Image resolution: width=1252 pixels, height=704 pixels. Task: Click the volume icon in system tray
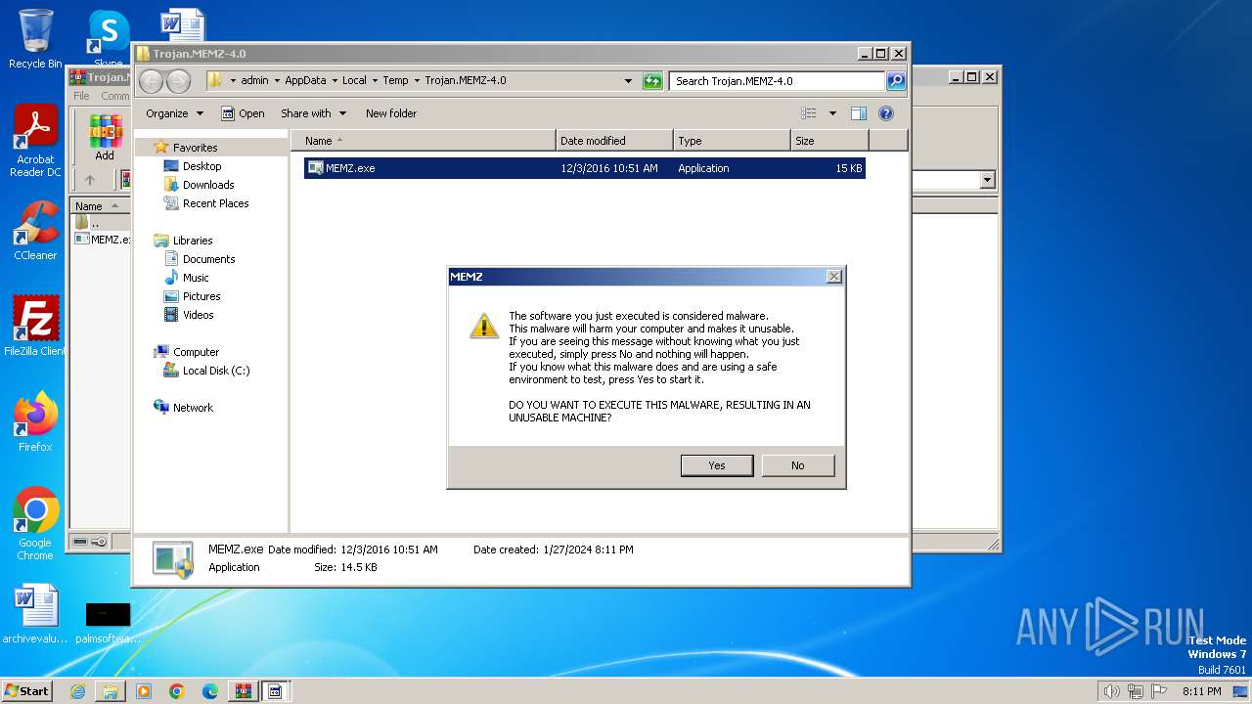point(1111,691)
